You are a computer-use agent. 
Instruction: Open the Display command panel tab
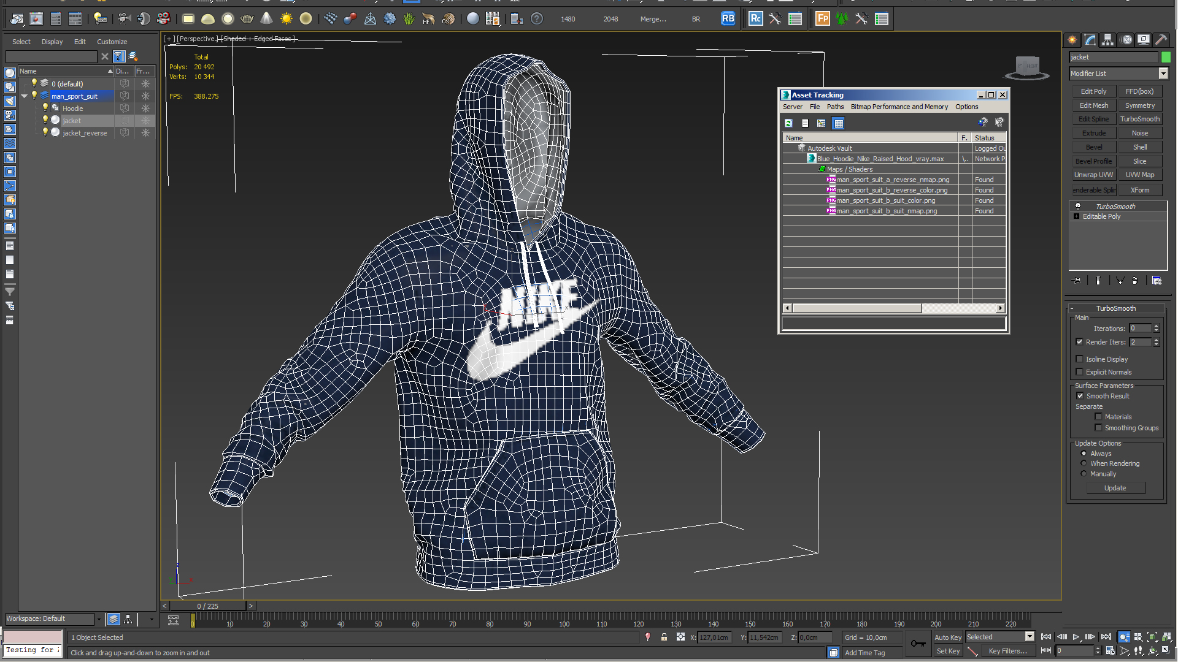click(x=1144, y=40)
